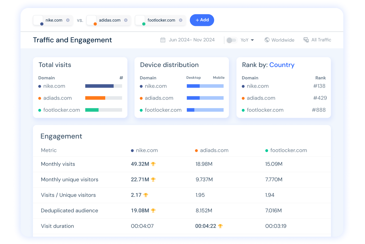
Task: Click the #888 rank for footlocker.com
Action: click(x=319, y=110)
